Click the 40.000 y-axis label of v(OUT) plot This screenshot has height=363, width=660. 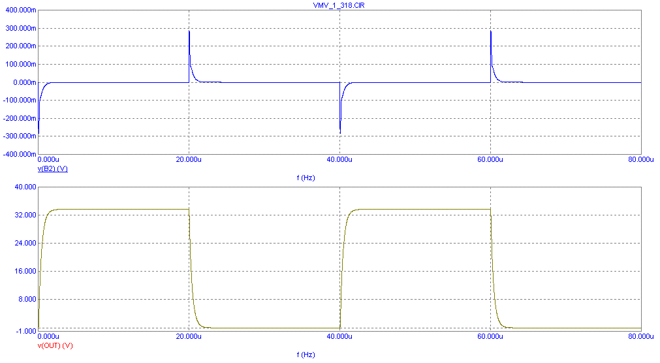pos(25,187)
